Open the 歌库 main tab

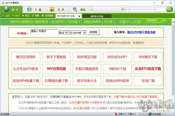coord(11,10)
